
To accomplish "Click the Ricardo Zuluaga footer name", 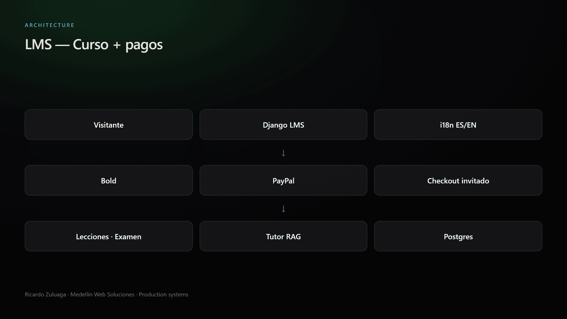I will tap(45, 294).
